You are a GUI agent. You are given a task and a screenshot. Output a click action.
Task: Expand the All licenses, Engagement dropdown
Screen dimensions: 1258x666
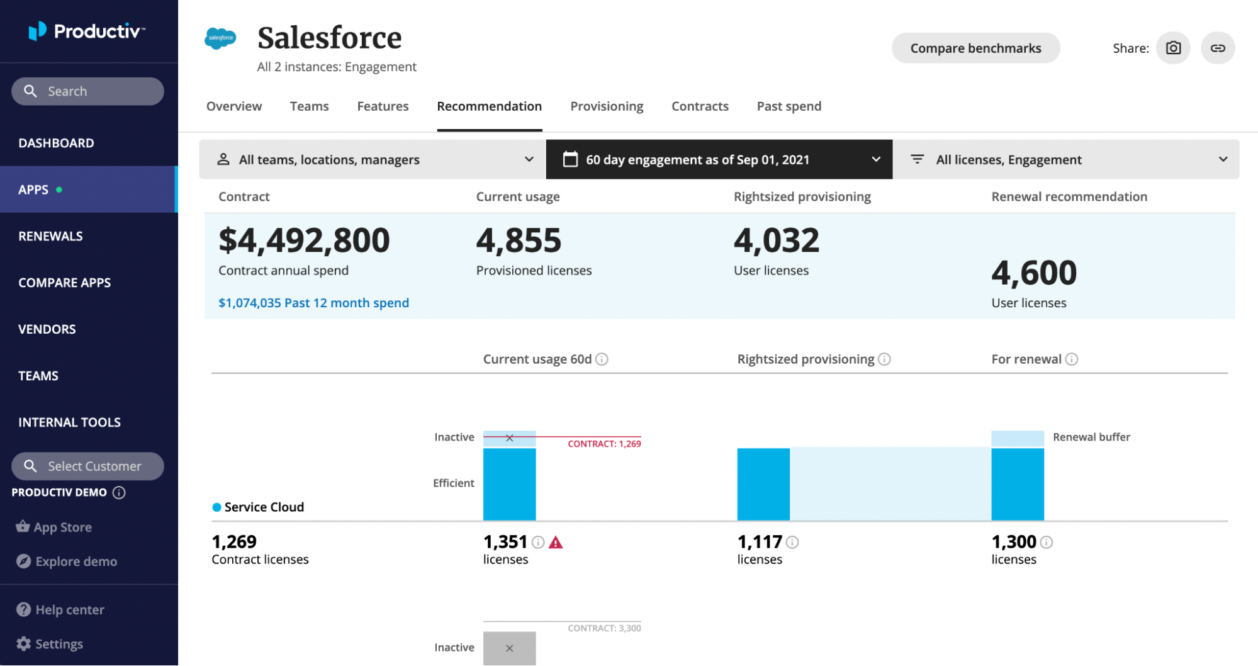coord(1066,160)
